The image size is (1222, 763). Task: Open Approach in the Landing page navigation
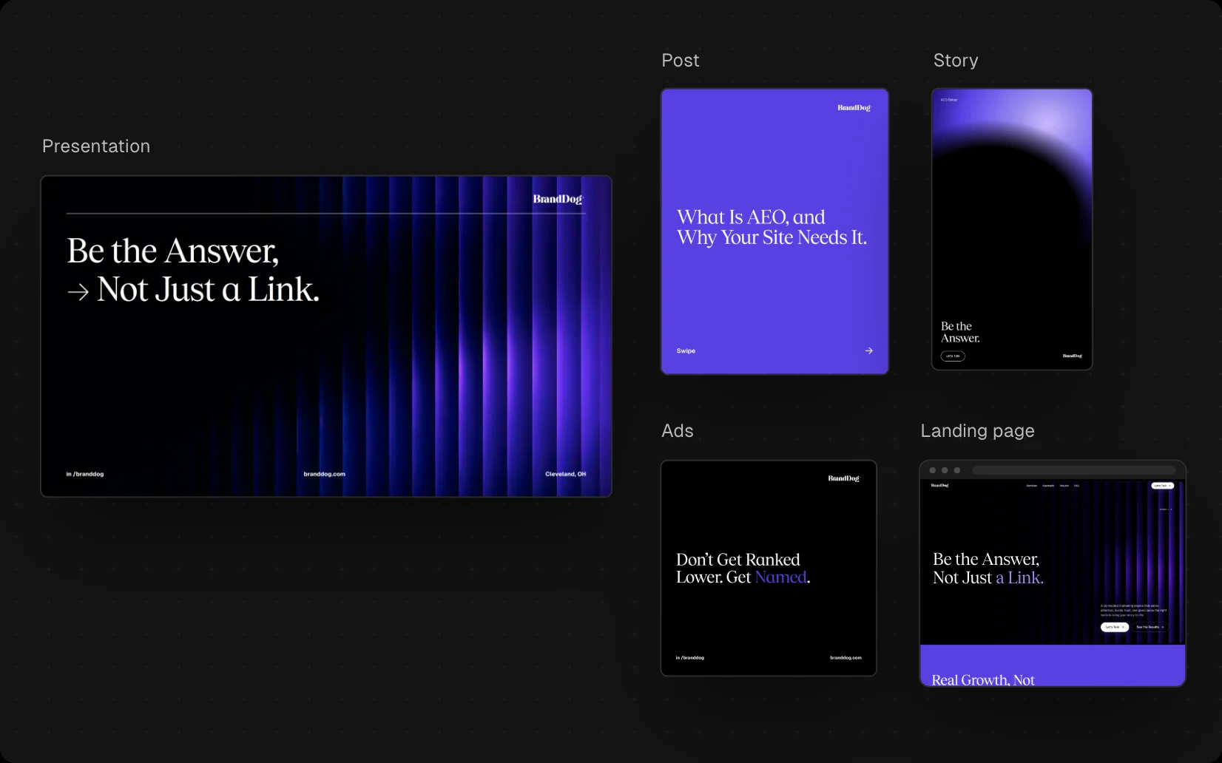[1048, 486]
